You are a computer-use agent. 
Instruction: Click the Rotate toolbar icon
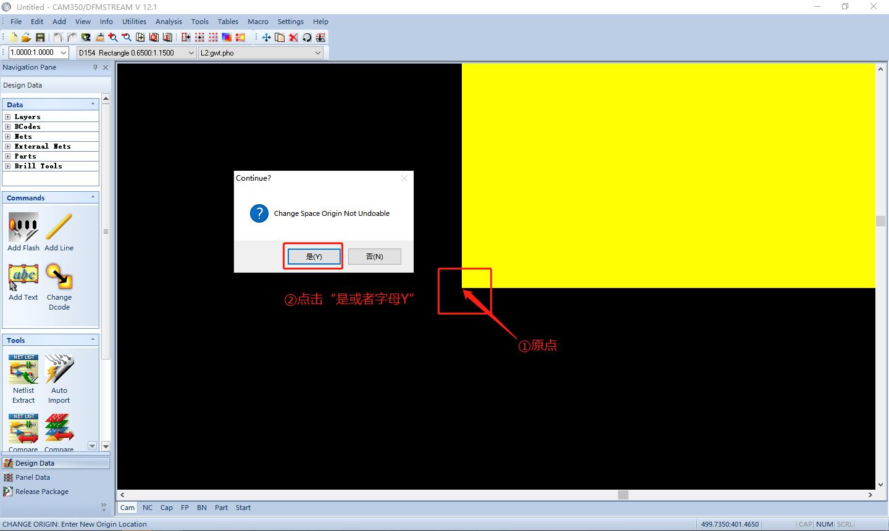click(307, 38)
